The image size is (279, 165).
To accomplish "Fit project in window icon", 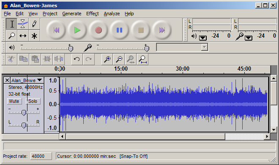I will (x=142, y=59).
